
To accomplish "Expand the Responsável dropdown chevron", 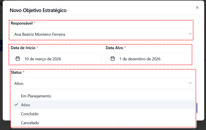I will pos(190,34).
